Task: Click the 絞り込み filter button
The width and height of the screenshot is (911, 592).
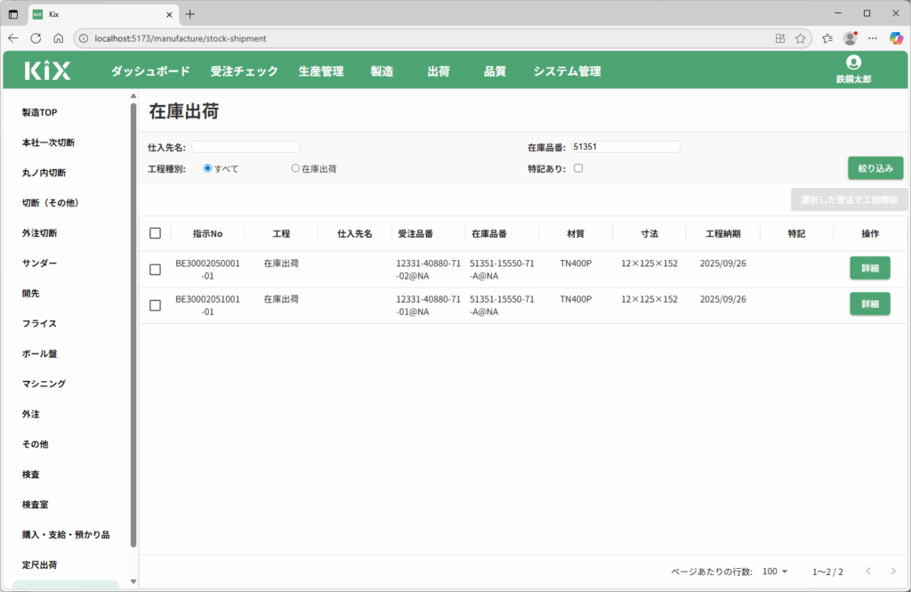Action: click(x=875, y=168)
